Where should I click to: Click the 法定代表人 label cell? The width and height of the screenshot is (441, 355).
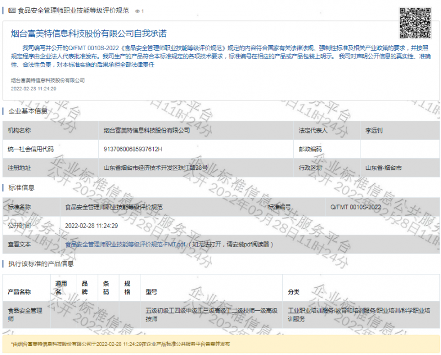pos(326,130)
